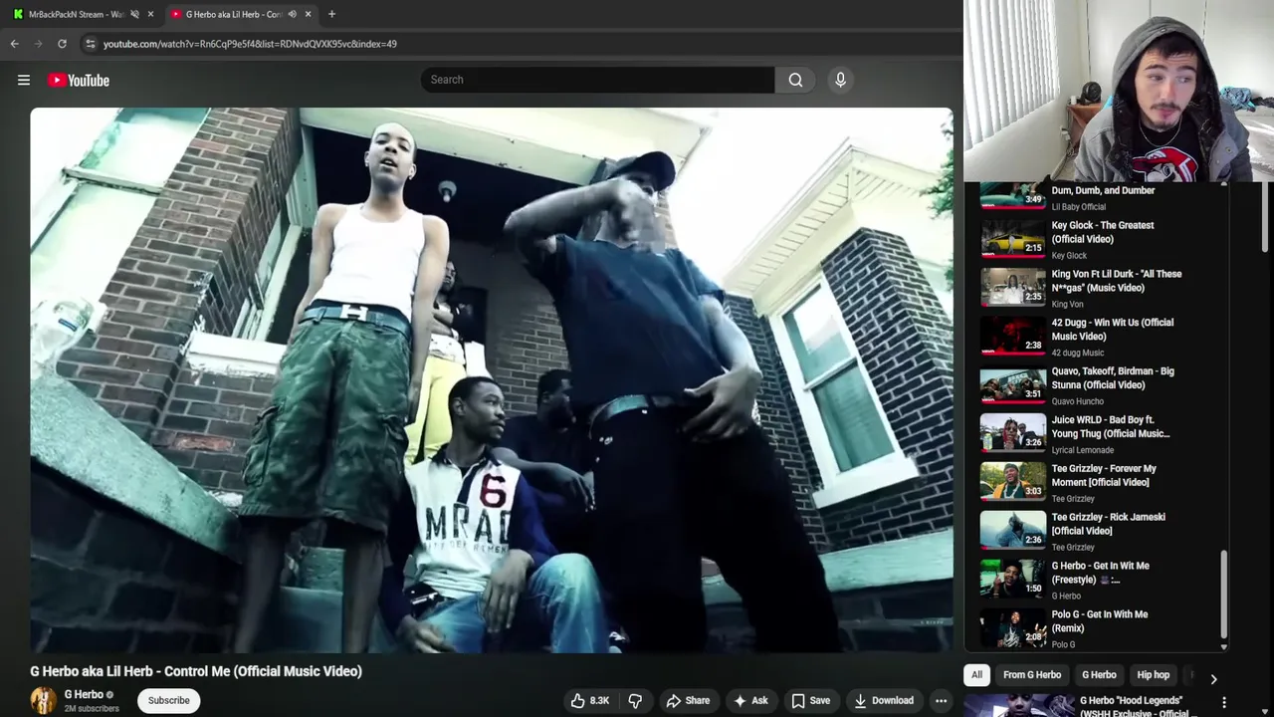The height and width of the screenshot is (717, 1274).
Task: Click the Control Me video title text
Action: click(x=196, y=671)
